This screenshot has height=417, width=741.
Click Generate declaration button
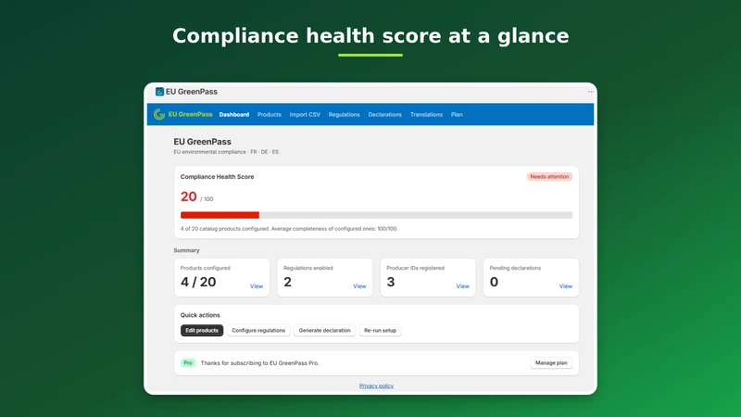pyautogui.click(x=325, y=331)
